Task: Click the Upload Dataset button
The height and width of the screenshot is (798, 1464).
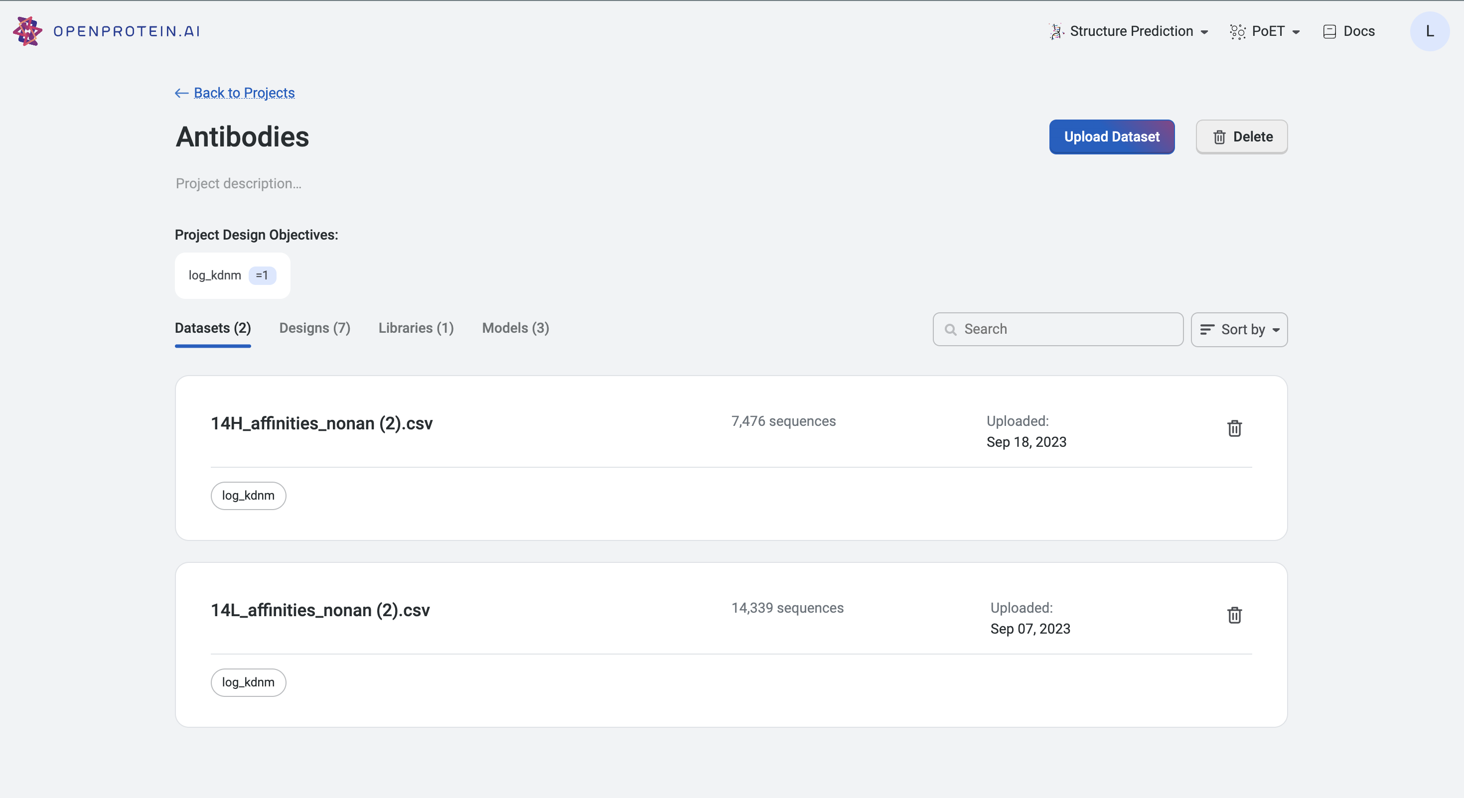Action: (x=1111, y=136)
